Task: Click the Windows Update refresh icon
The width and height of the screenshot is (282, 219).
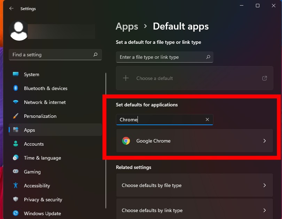Action: tap(16, 213)
